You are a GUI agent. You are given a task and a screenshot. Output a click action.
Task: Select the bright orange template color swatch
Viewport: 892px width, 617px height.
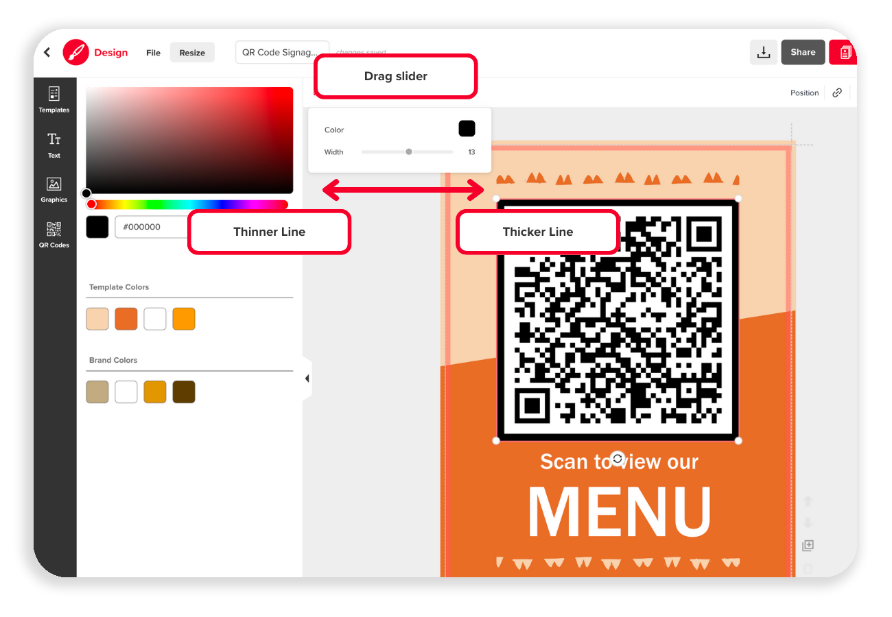coord(184,319)
